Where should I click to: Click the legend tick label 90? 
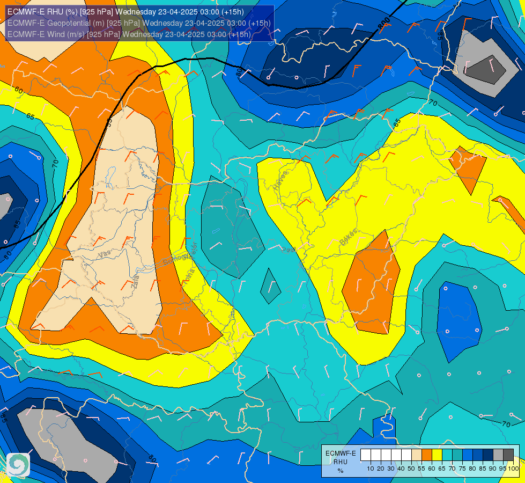click(493, 469)
